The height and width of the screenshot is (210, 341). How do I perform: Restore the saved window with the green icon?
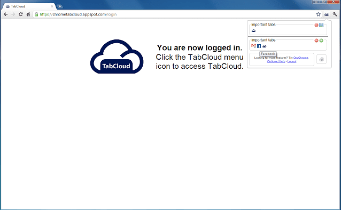[321, 41]
